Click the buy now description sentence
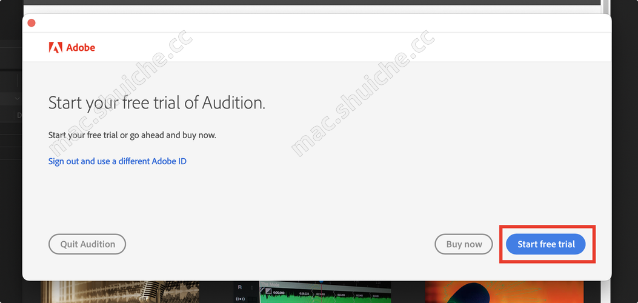This screenshot has height=303, width=638. tap(132, 135)
